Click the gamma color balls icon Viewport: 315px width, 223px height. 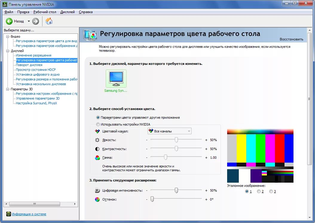(x=97, y=158)
